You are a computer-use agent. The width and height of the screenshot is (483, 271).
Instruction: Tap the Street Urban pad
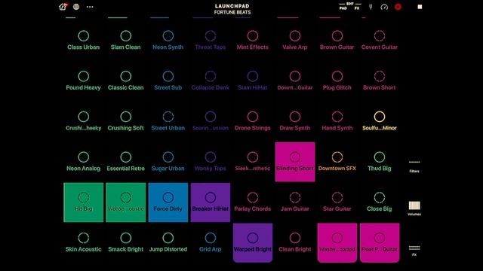click(x=168, y=121)
